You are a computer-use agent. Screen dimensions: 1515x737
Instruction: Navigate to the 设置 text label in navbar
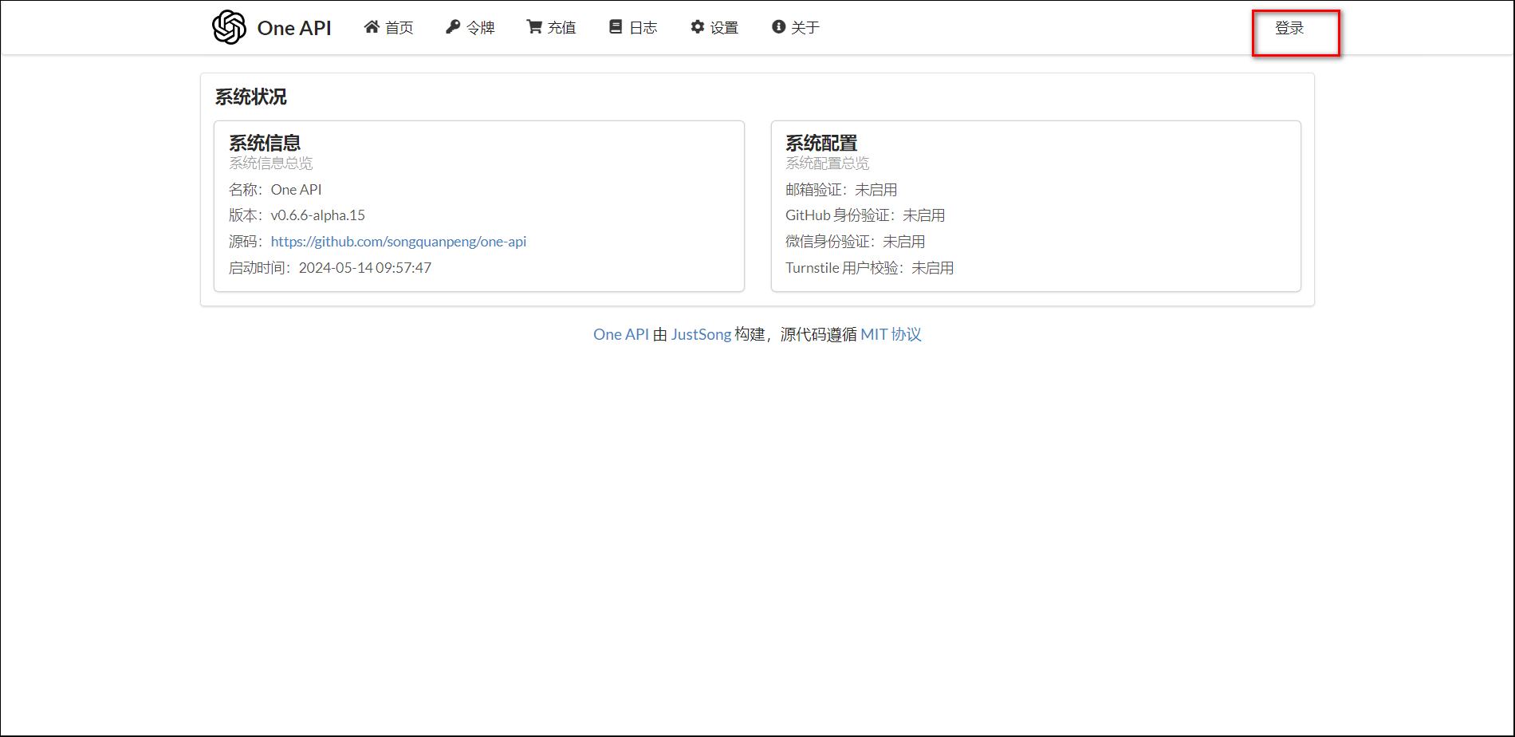pos(725,28)
